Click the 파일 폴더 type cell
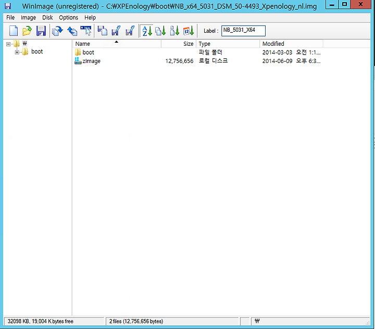This screenshot has width=375, height=329. (x=210, y=52)
